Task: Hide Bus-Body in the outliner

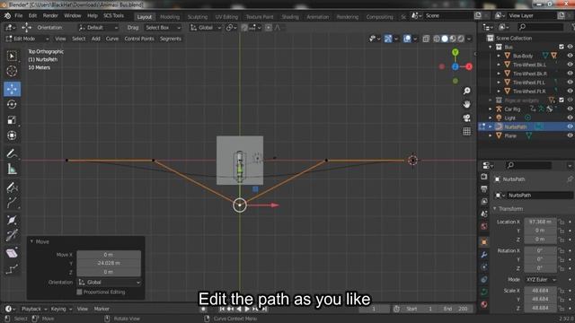Action: 570,56
